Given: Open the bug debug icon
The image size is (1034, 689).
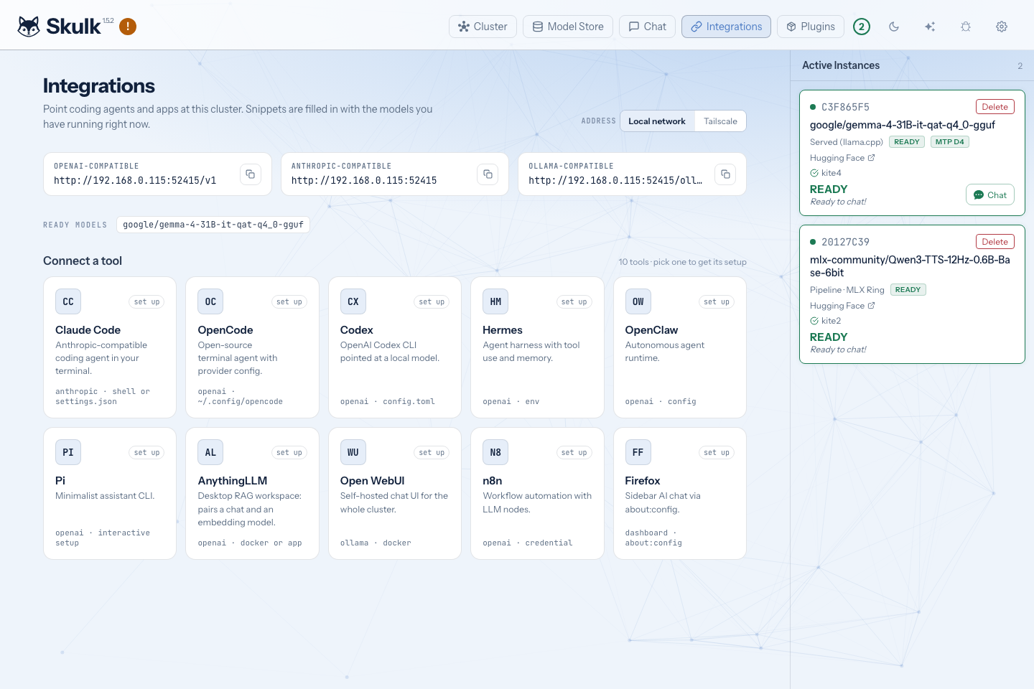Looking at the screenshot, I should (966, 27).
